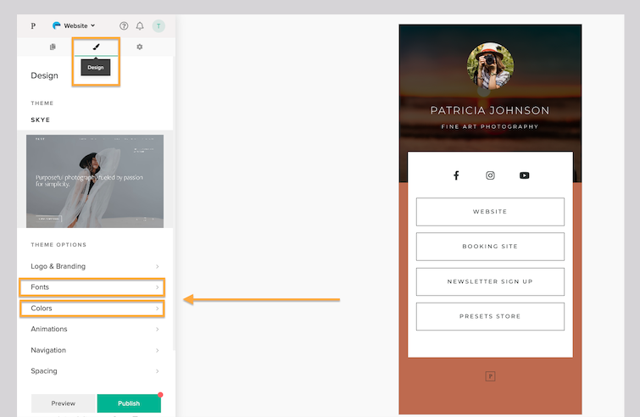
Task: Open Animations settings
Action: click(95, 329)
